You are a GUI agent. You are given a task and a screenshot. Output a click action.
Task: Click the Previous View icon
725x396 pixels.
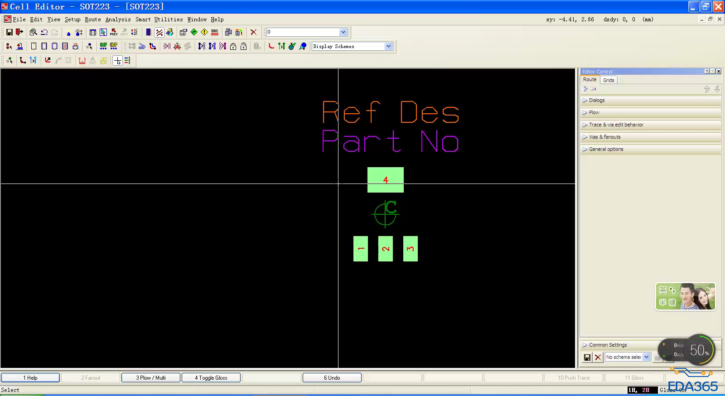point(114,32)
